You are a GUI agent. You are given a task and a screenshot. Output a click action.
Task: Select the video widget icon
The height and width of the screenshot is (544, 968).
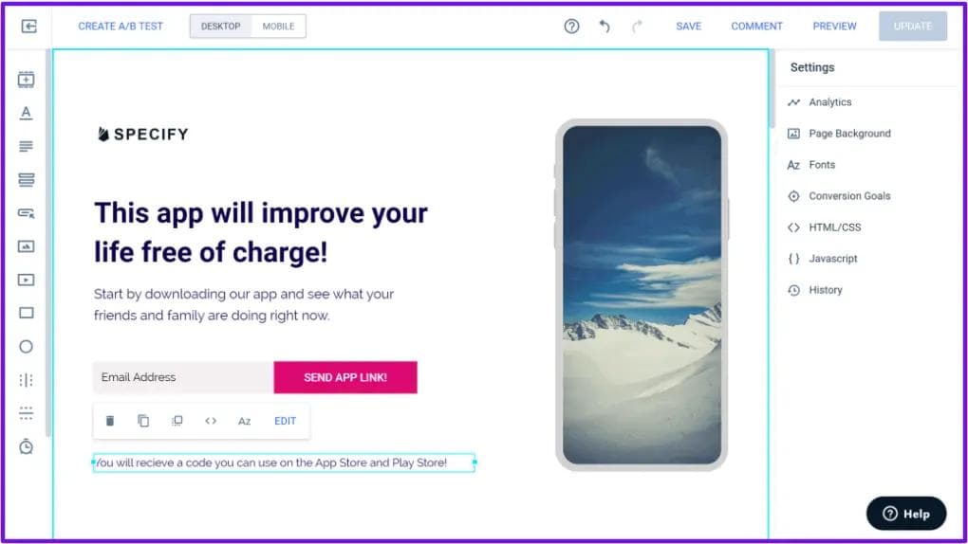click(x=26, y=280)
